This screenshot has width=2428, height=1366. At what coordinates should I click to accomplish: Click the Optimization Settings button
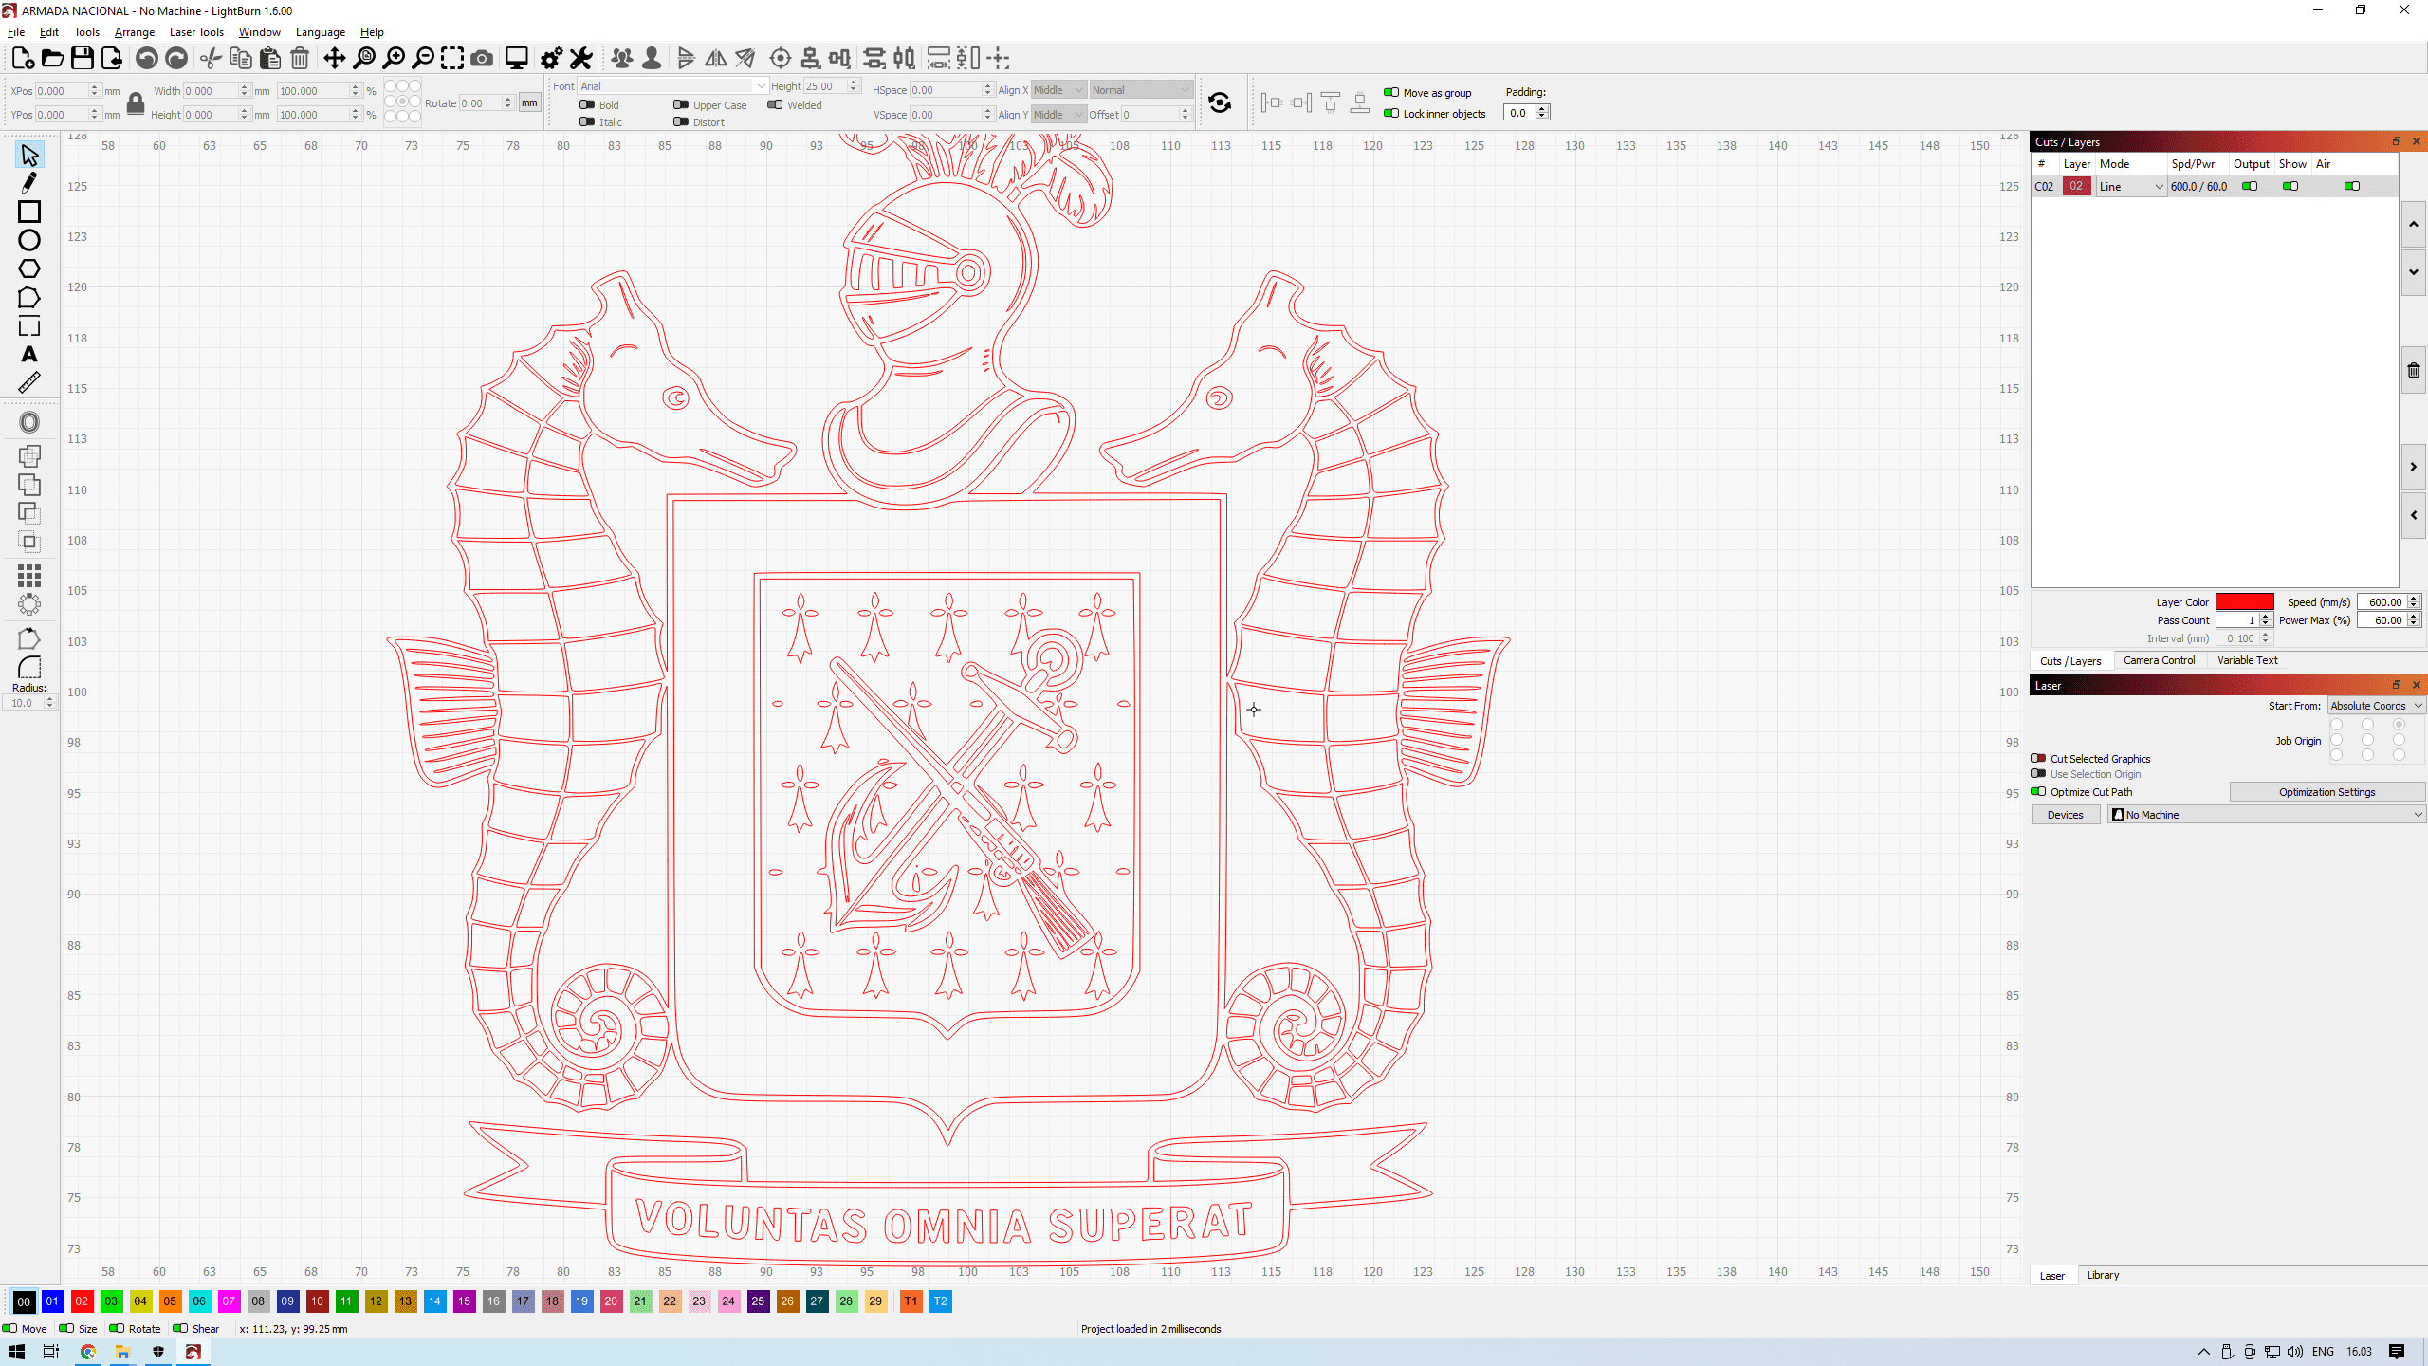tap(2327, 792)
